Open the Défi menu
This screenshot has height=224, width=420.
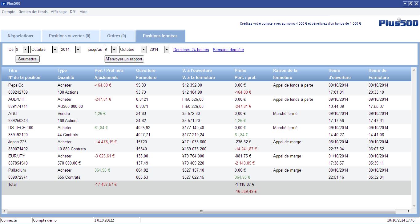(73, 12)
